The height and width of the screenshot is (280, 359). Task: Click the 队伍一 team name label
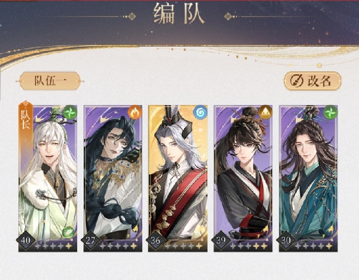click(x=50, y=81)
